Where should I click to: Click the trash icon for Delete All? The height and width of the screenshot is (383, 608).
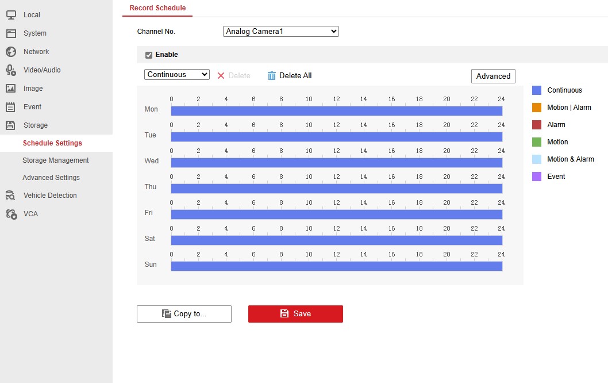click(x=272, y=76)
